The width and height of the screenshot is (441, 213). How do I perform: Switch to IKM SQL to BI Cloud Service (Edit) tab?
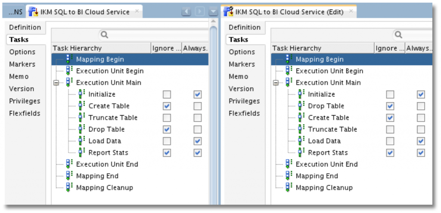click(x=289, y=12)
